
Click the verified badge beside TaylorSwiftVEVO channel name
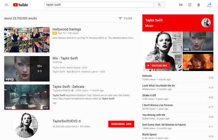[80, 121]
